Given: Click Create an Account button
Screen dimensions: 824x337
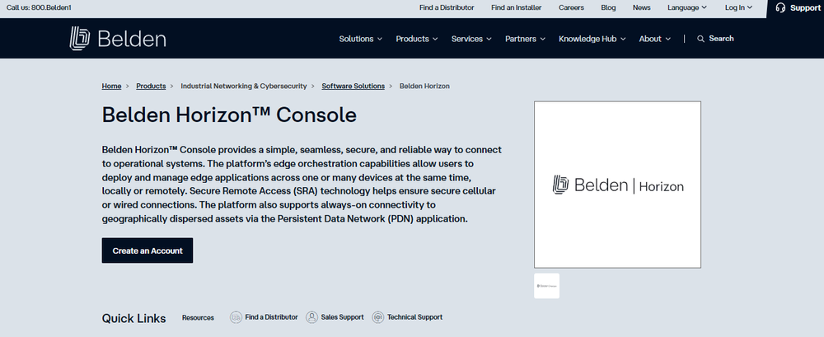Looking at the screenshot, I should tap(147, 250).
